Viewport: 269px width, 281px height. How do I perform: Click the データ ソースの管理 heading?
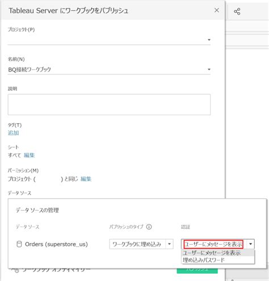tap(37, 210)
